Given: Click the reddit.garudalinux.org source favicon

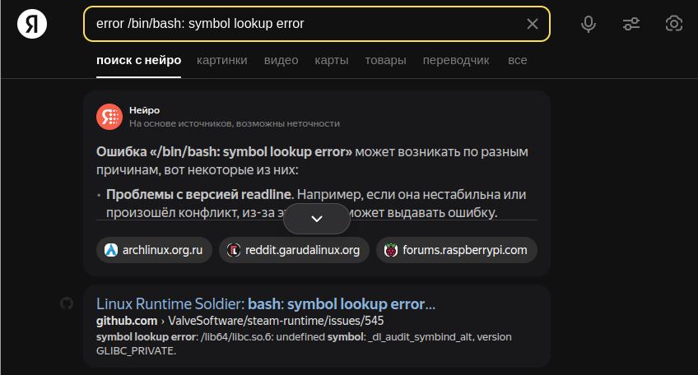Looking at the screenshot, I should [x=234, y=250].
